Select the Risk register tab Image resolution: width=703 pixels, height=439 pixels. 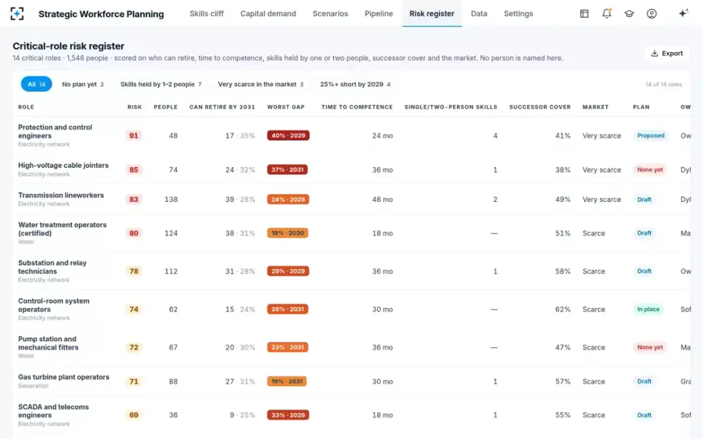coord(432,13)
